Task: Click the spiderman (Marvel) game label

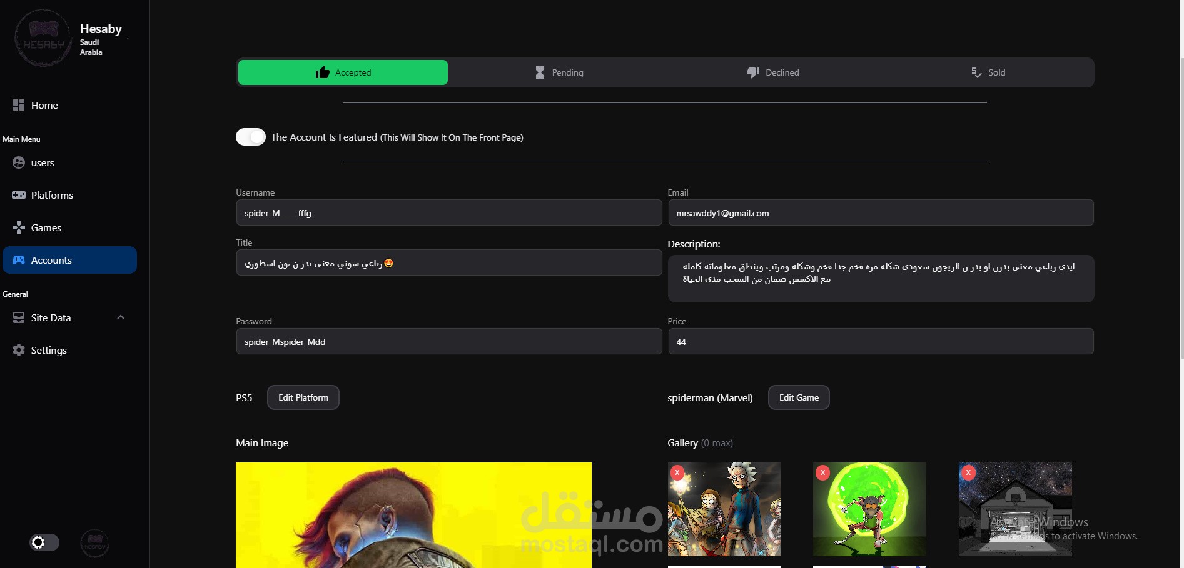Action: (x=710, y=397)
